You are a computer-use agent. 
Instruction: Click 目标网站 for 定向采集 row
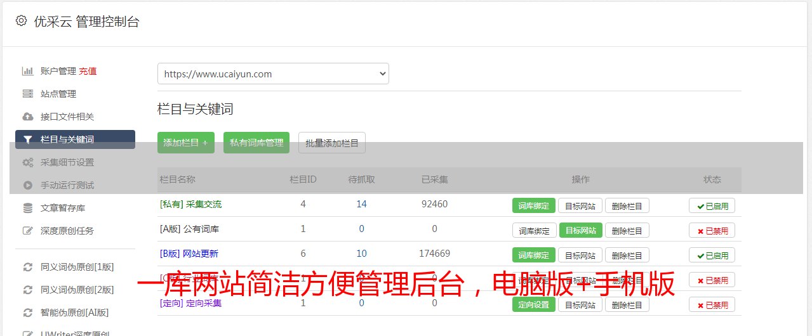(580, 304)
